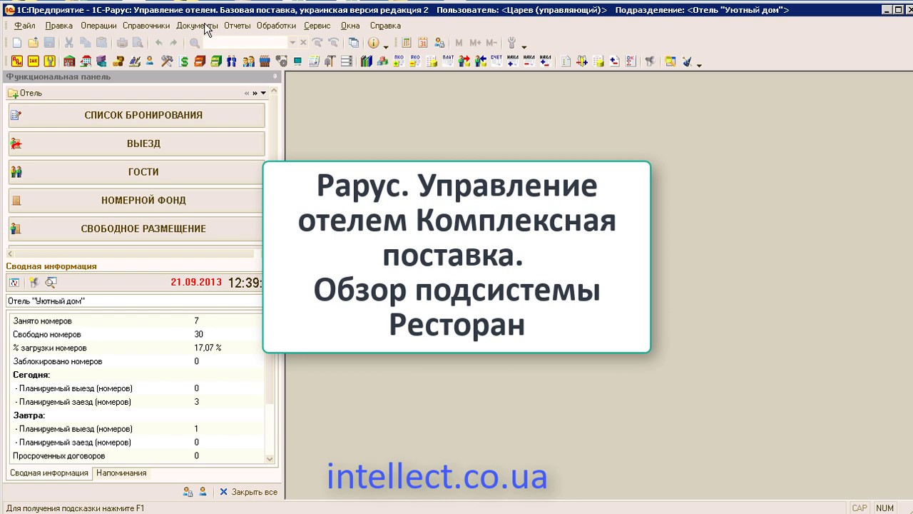913x514 pixels.
Task: Click the computer monitor toolbar icon
Action: (x=297, y=61)
